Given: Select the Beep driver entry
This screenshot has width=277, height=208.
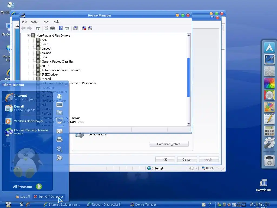Looking at the screenshot, I should (45, 44).
